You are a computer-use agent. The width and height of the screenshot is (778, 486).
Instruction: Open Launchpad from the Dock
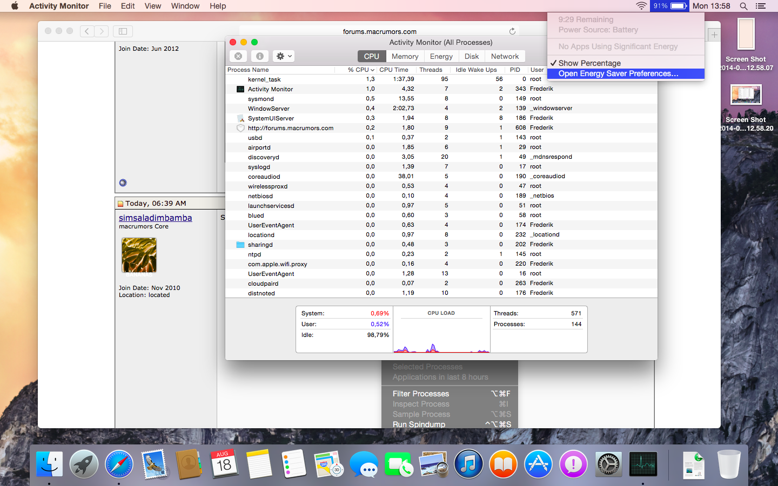point(84,464)
